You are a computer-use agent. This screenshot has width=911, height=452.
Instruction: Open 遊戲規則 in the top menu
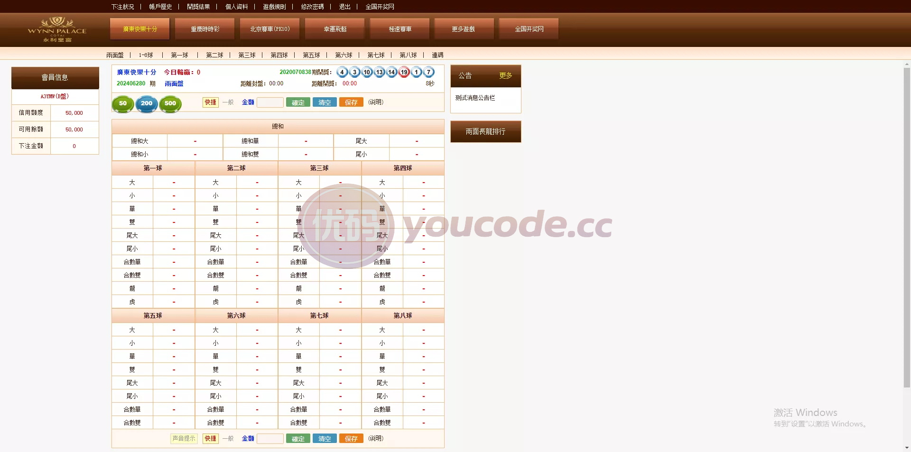coord(274,7)
